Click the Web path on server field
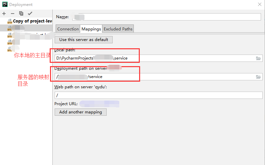 (159, 95)
